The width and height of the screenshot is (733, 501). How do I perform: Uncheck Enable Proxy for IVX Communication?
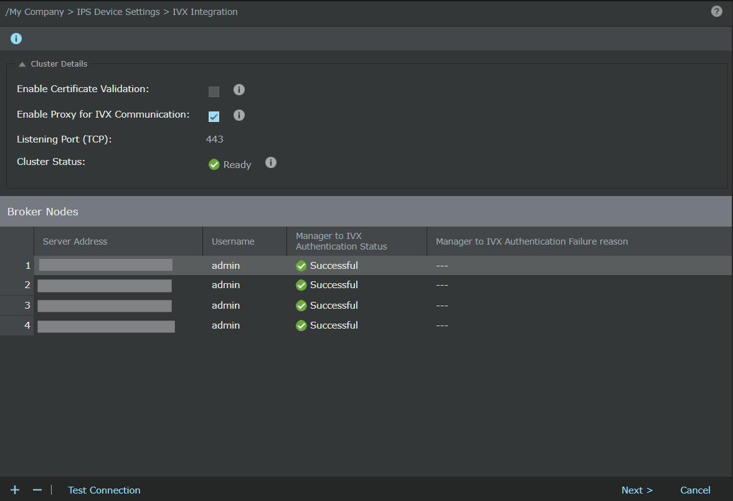[x=214, y=116]
